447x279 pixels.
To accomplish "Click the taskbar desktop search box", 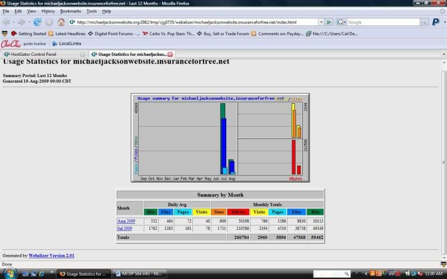I will pos(331,274).
